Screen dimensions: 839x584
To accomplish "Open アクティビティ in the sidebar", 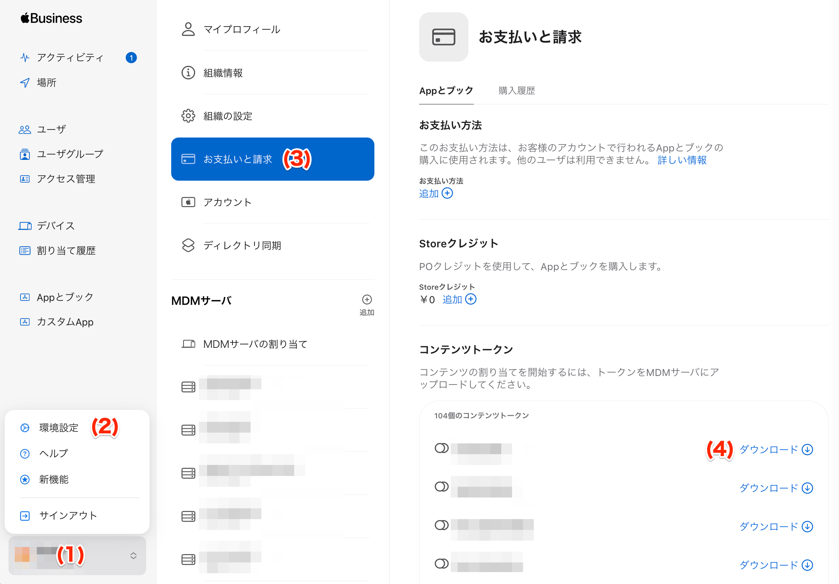I will [x=70, y=58].
